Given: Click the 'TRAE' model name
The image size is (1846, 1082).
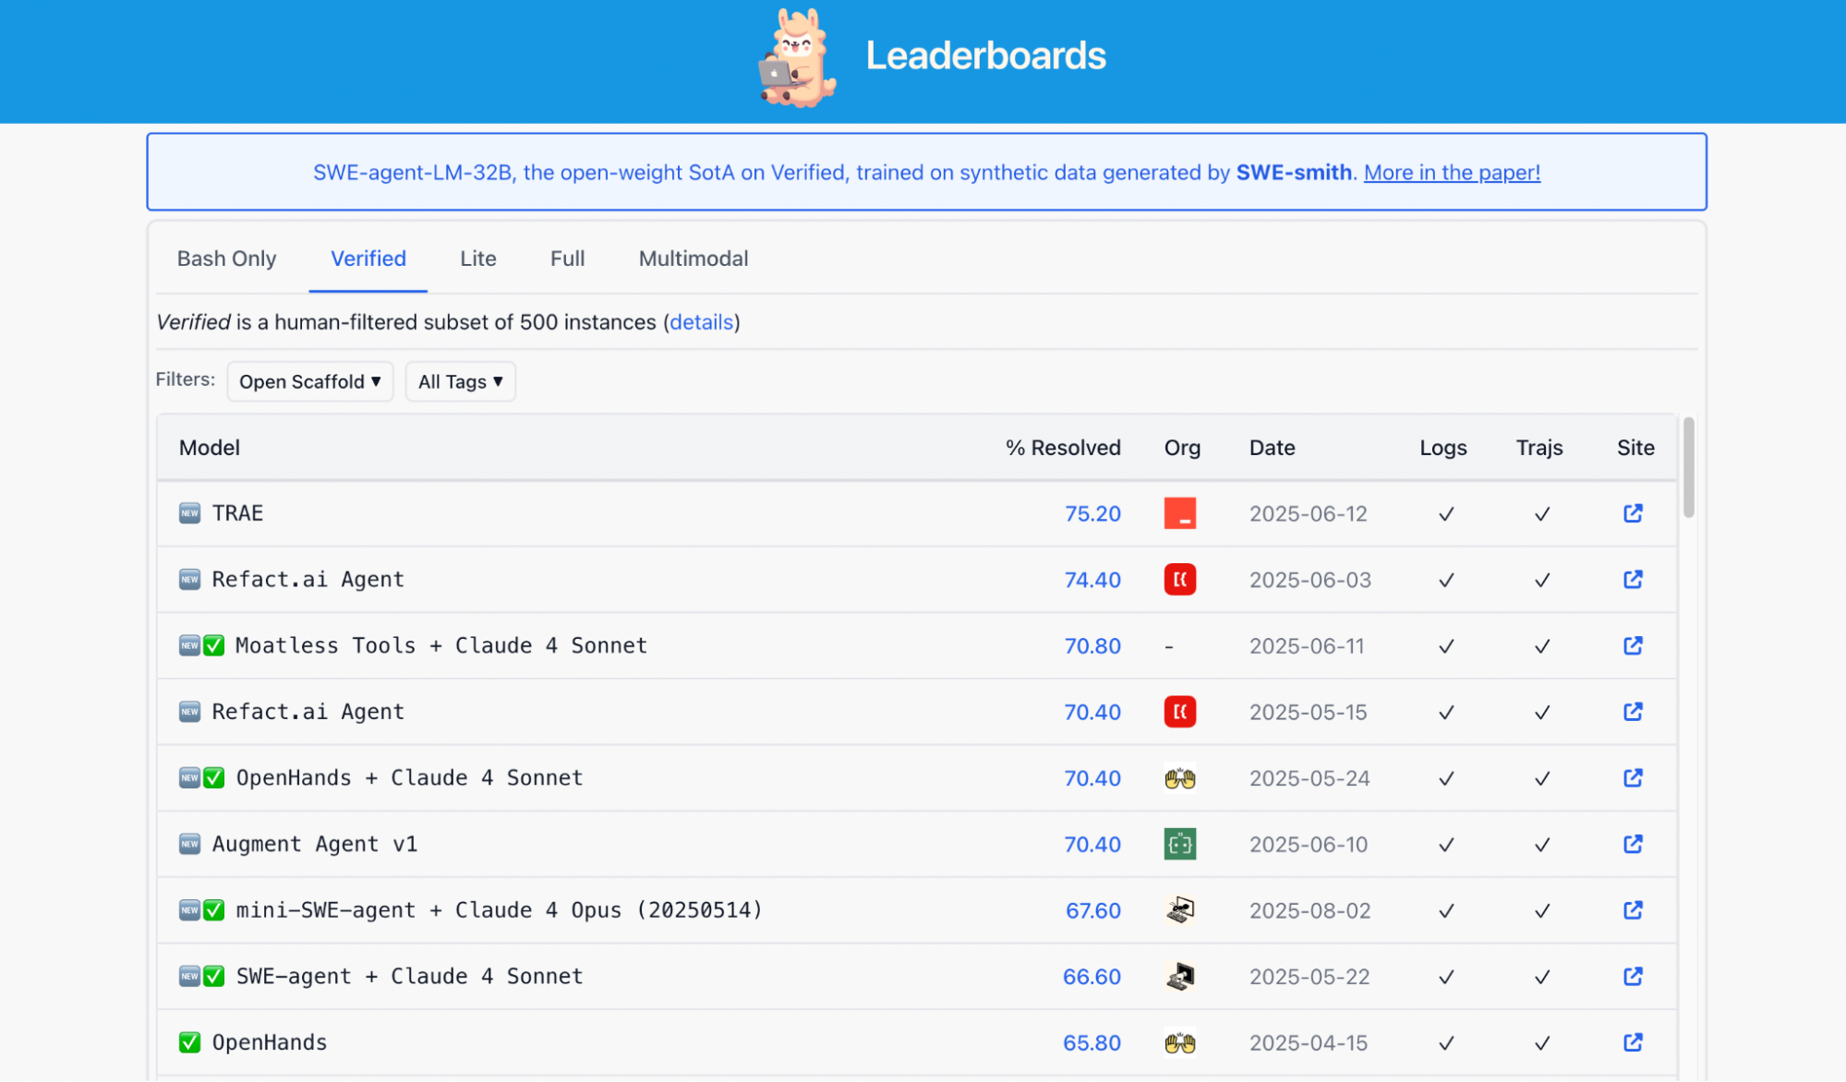Looking at the screenshot, I should [238, 513].
